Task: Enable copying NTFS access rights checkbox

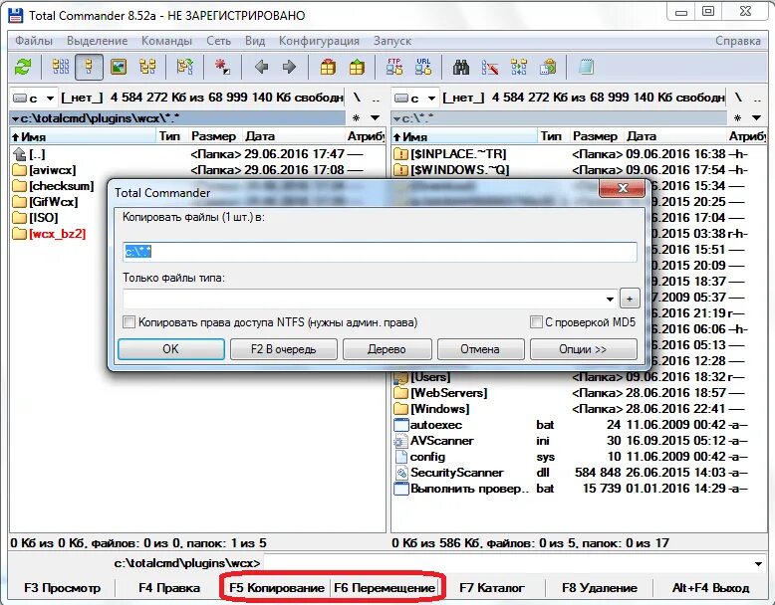Action: [x=129, y=322]
